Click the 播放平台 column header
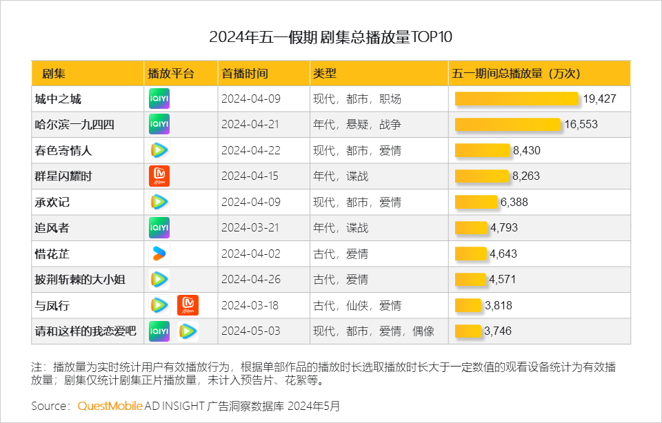Image resolution: width=662 pixels, height=423 pixels. 171,73
